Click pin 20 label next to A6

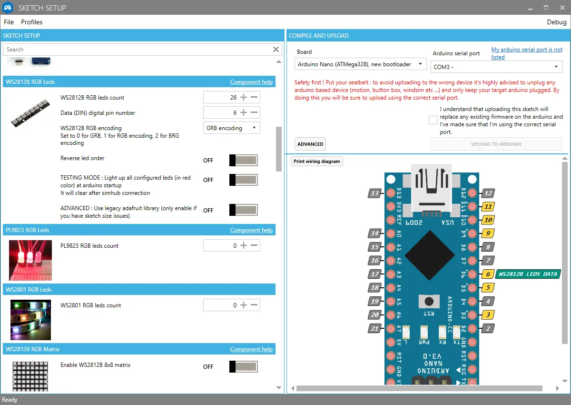coord(375,314)
